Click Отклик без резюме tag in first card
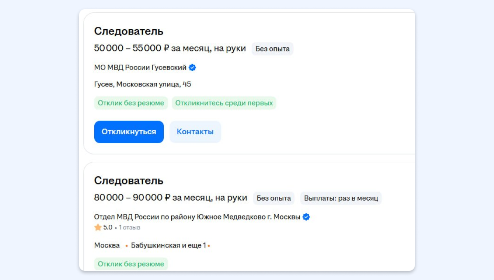The height and width of the screenshot is (280, 494). pos(131,103)
